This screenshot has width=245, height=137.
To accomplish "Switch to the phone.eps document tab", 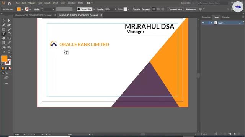I will click(x=33, y=15).
